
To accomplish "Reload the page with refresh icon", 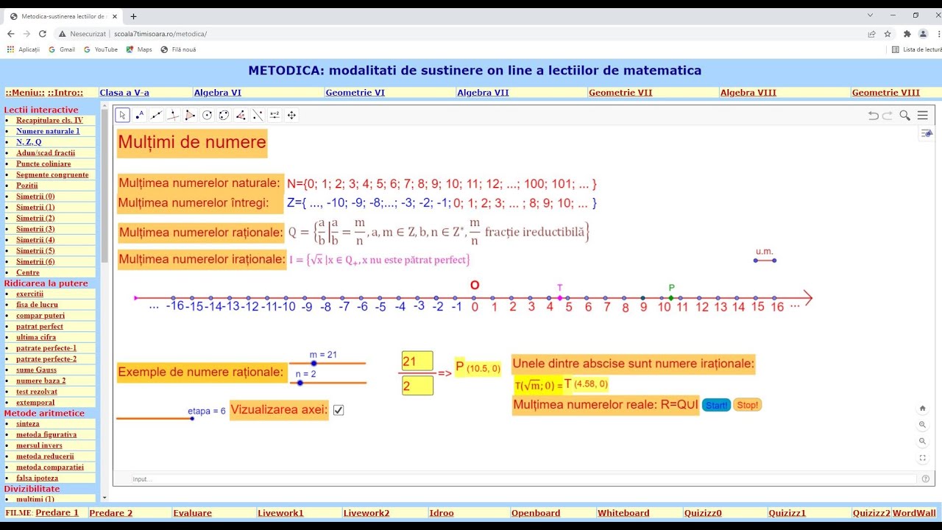I will pos(43,34).
